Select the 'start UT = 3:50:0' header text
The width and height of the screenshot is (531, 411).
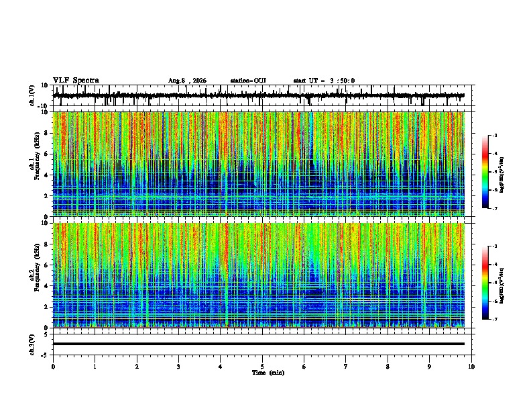tap(324, 81)
